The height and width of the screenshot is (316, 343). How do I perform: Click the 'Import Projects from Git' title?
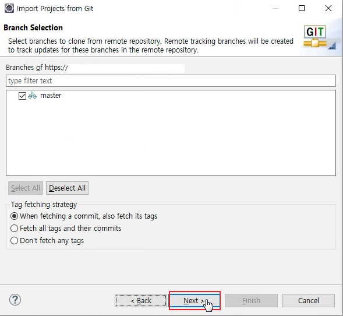point(55,8)
